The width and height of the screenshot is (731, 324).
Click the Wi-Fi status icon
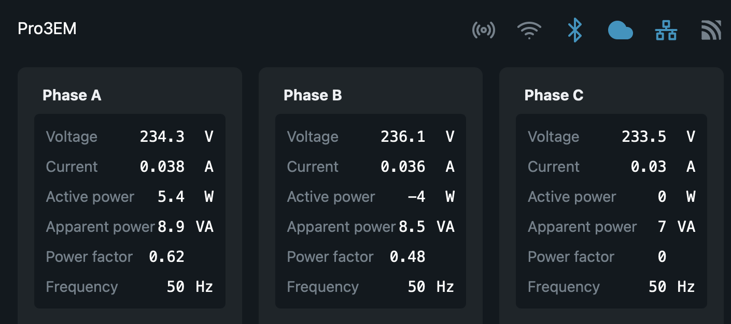(x=529, y=30)
